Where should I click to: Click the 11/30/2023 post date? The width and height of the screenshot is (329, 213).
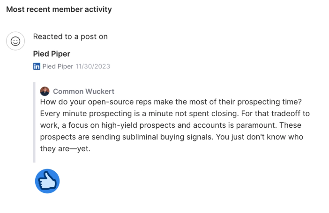coord(93,66)
